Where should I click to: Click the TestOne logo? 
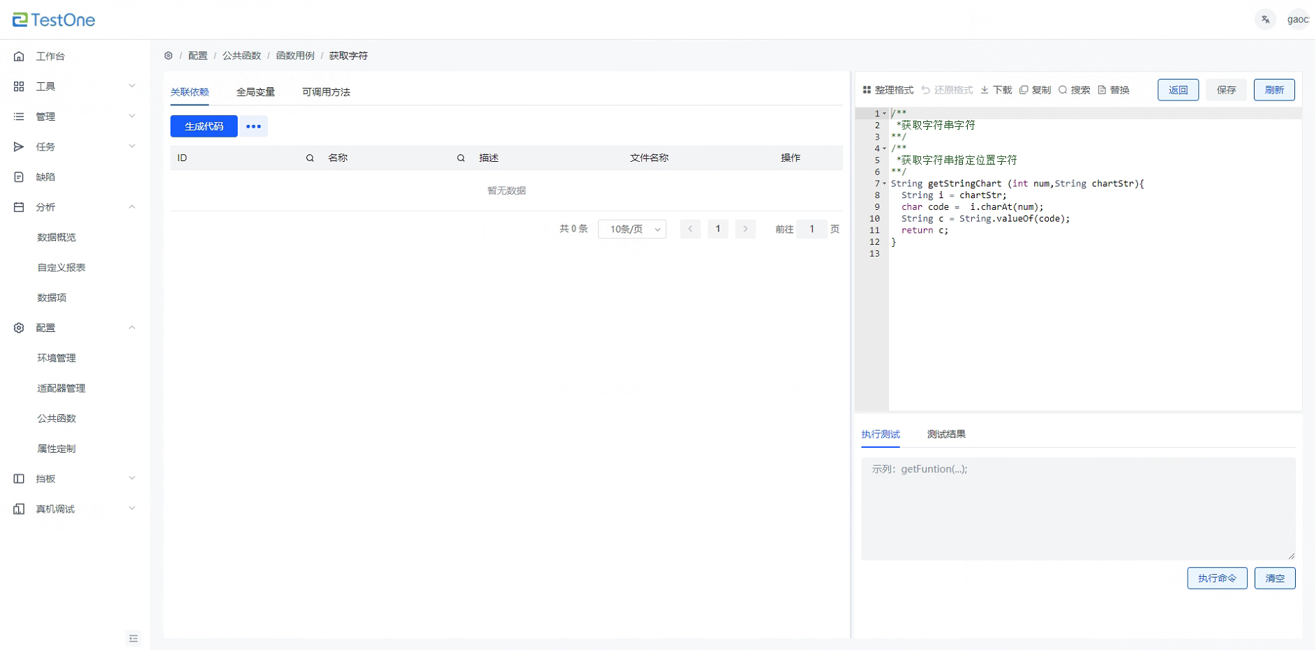pos(54,20)
